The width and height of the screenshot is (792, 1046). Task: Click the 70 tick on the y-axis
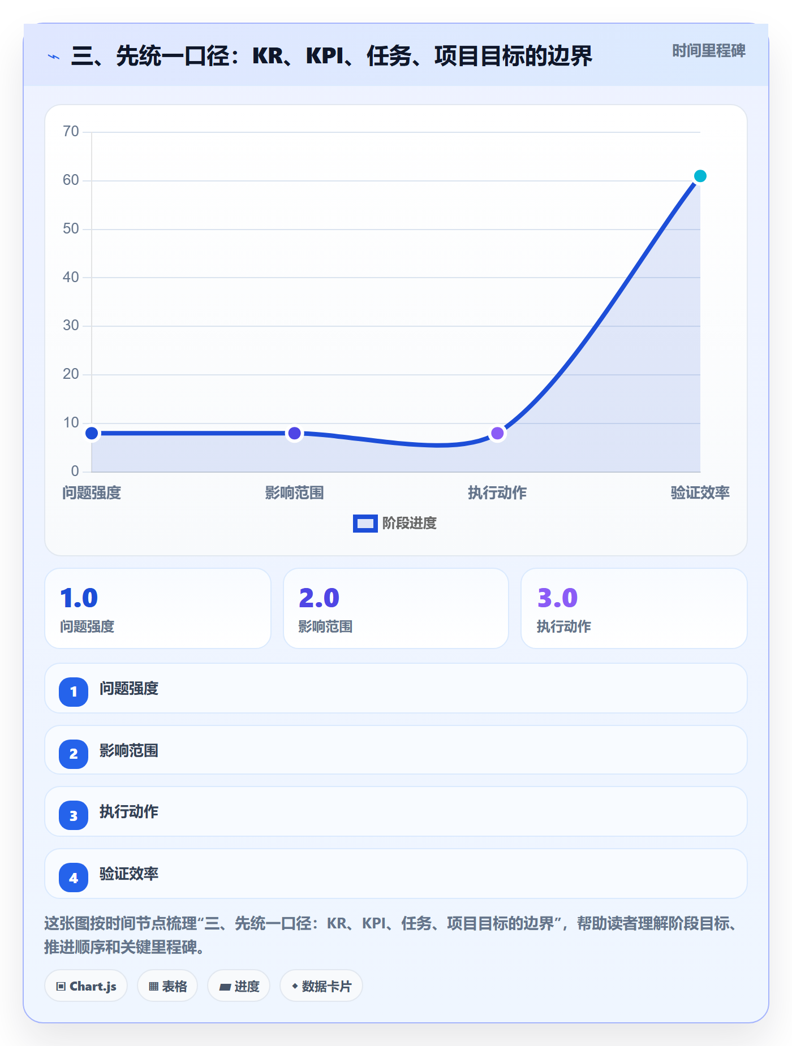coord(71,132)
